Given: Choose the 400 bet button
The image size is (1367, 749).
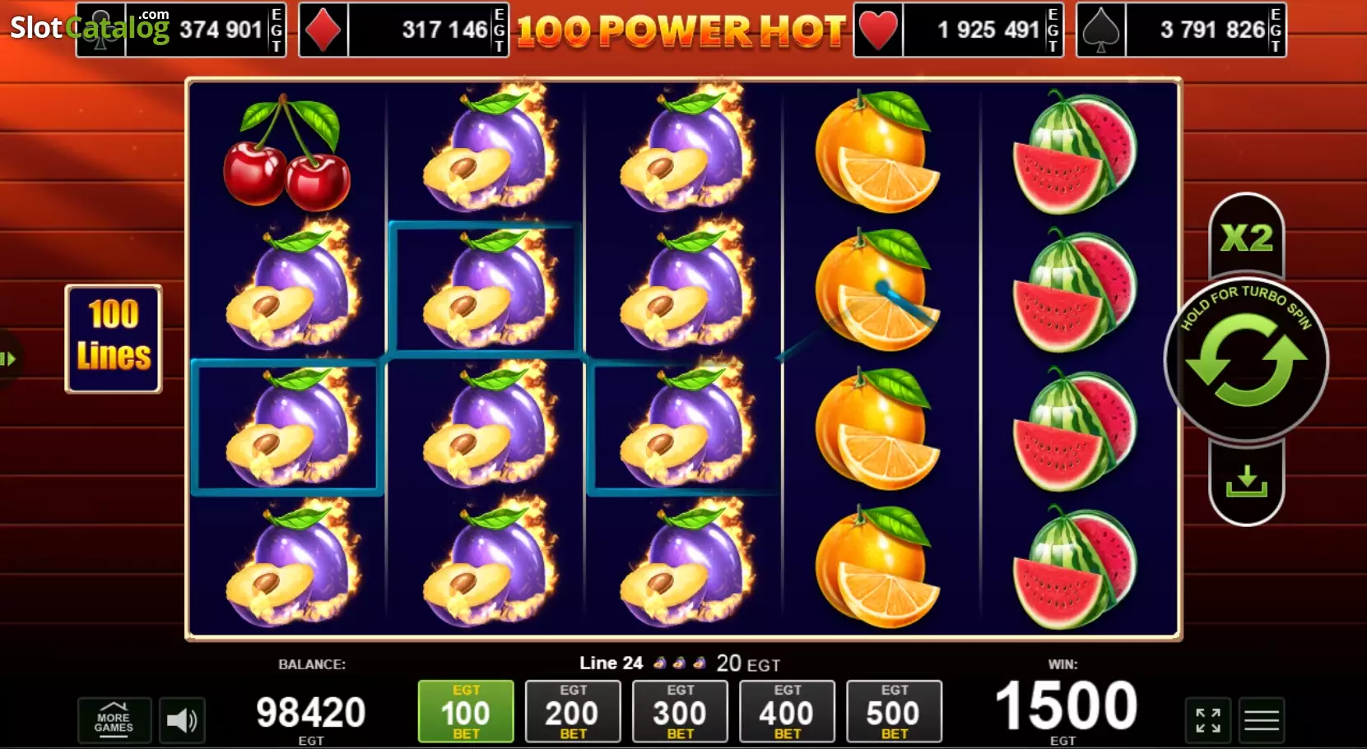Looking at the screenshot, I should tap(787, 711).
